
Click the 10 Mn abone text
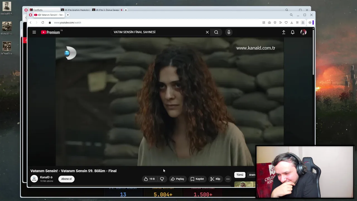[x=47, y=181]
